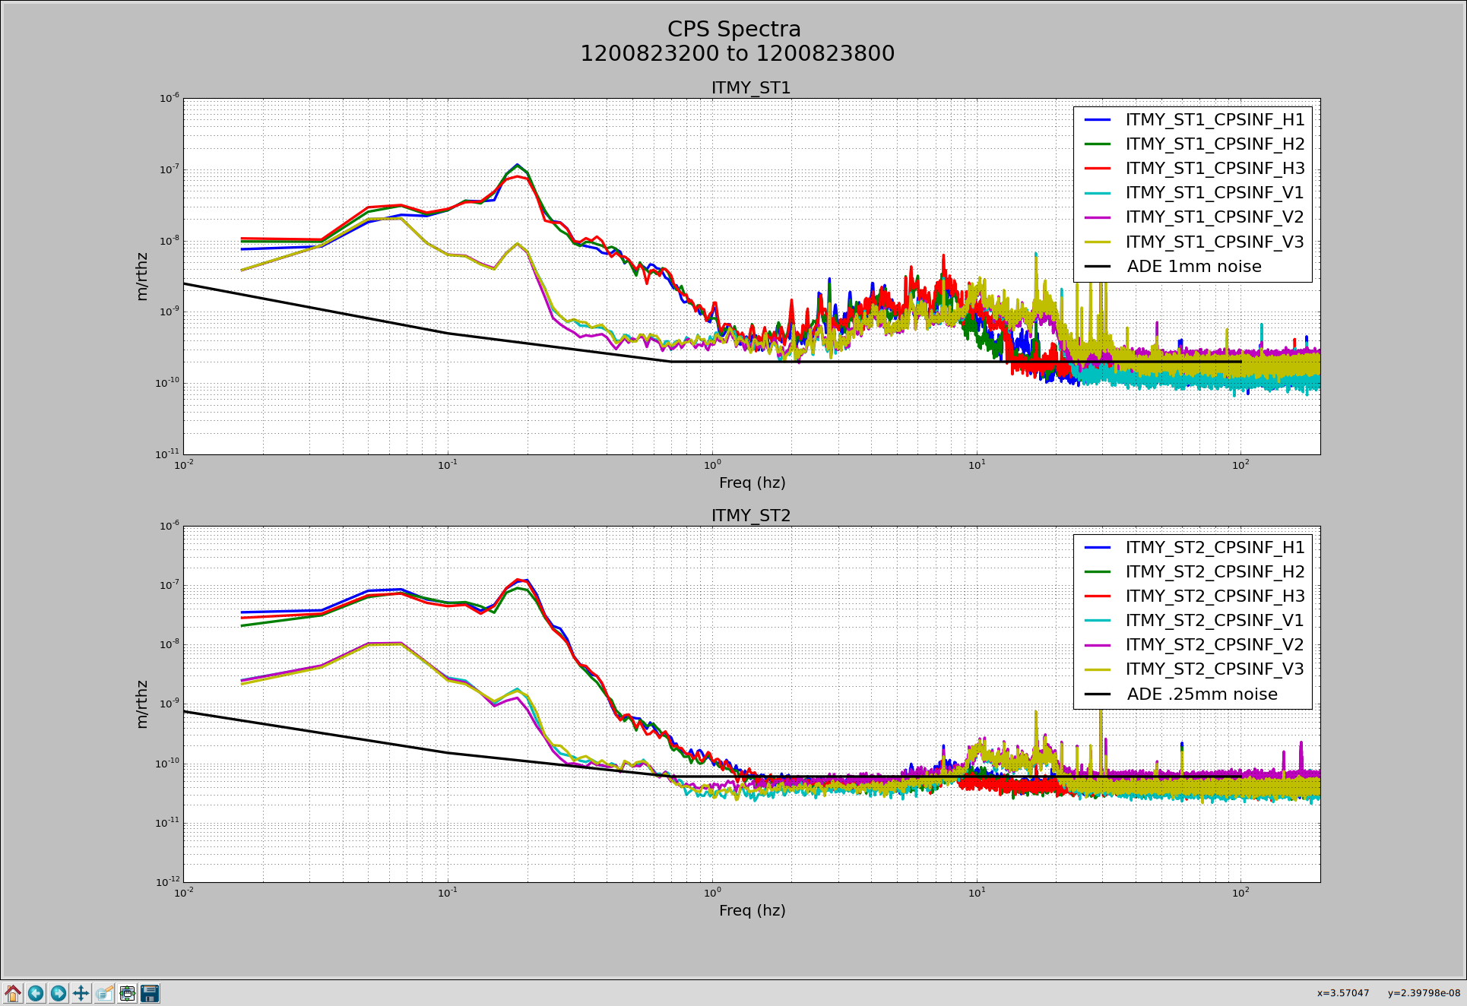Image resolution: width=1467 pixels, height=1006 pixels.
Task: Click CPS Spectra figure title
Action: click(x=733, y=30)
